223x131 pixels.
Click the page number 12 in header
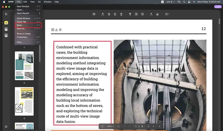(x=204, y=29)
